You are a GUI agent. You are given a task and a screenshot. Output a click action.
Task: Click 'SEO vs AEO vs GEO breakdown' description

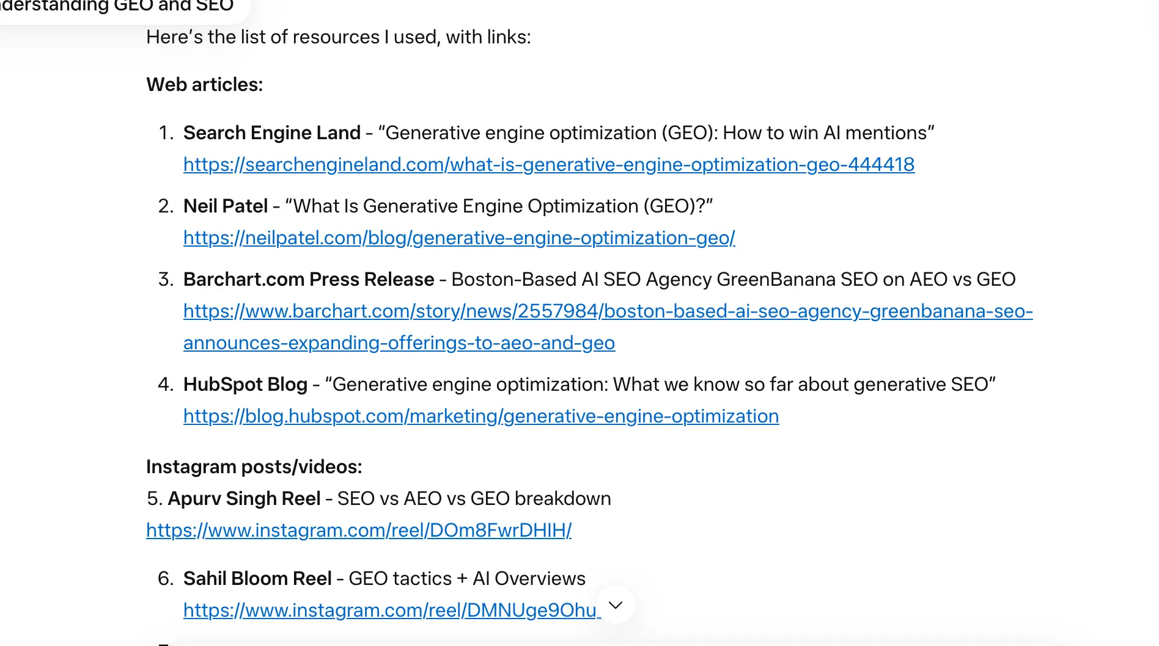[x=474, y=498]
